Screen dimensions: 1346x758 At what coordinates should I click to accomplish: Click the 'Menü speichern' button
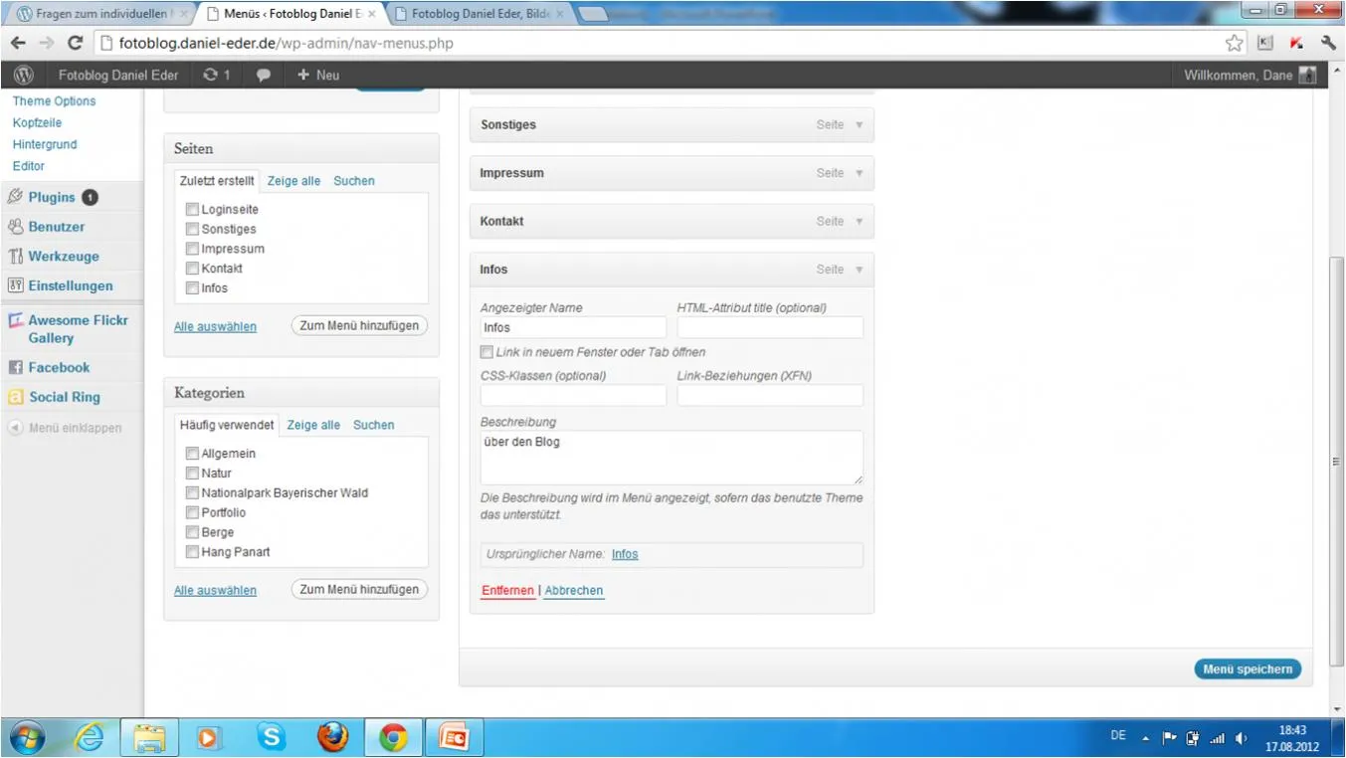pos(1248,669)
